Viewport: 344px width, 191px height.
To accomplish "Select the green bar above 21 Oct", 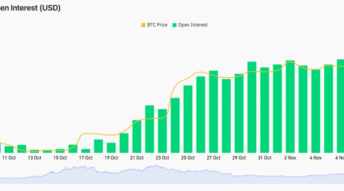I will [137, 136].
